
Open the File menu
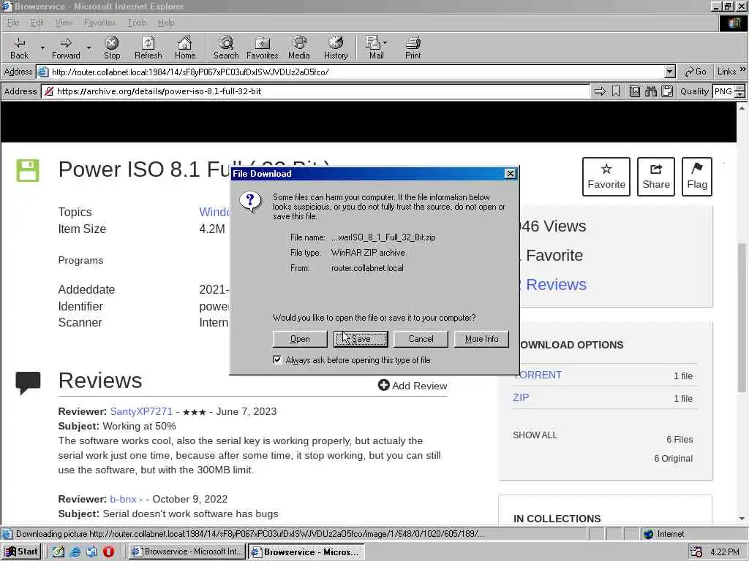(13, 23)
